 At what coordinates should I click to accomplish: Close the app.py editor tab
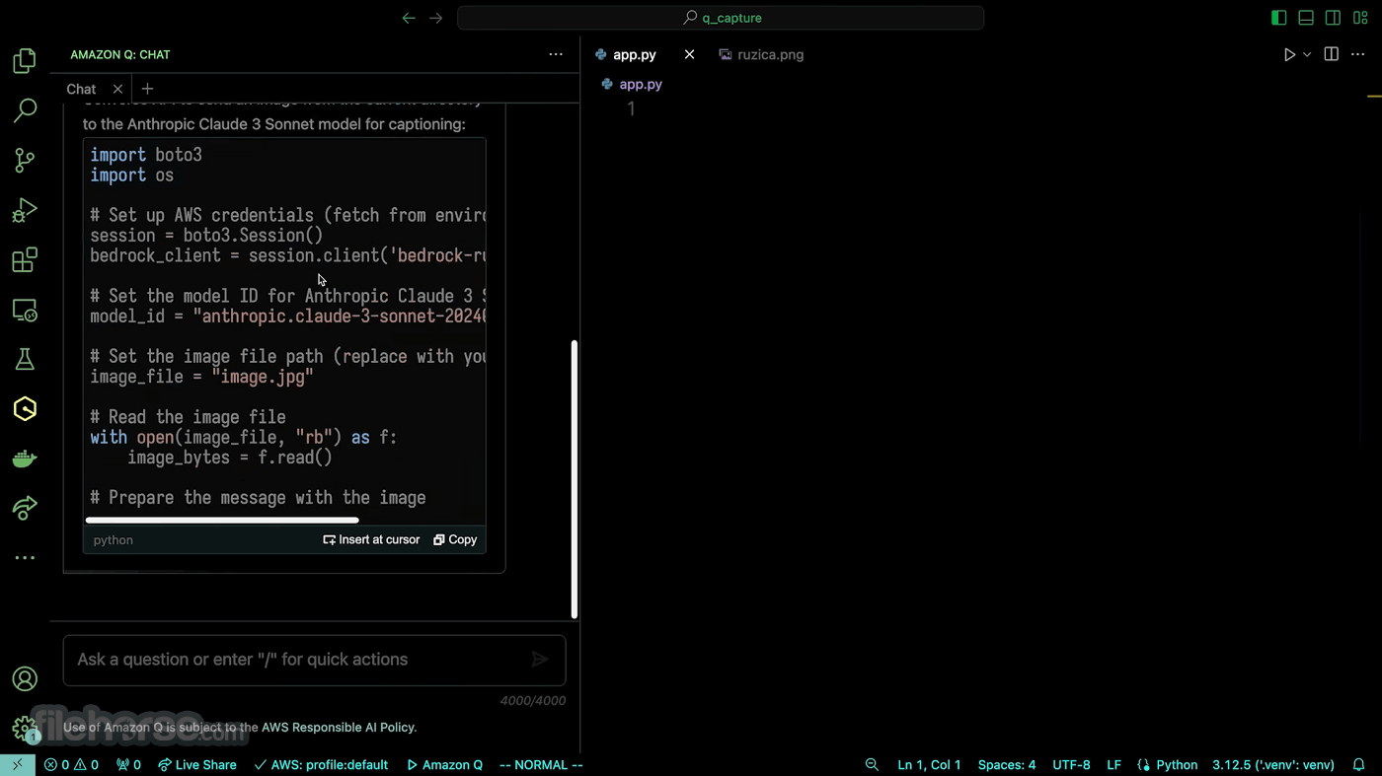click(689, 54)
